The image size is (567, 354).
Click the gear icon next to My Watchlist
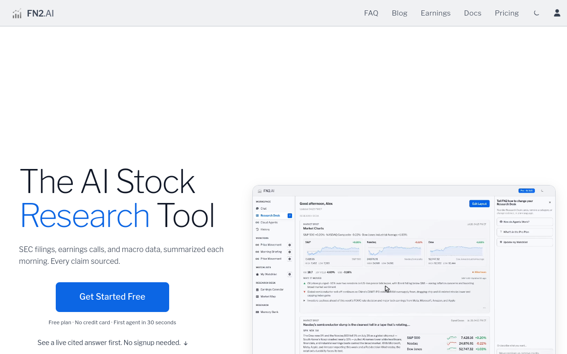click(290, 274)
